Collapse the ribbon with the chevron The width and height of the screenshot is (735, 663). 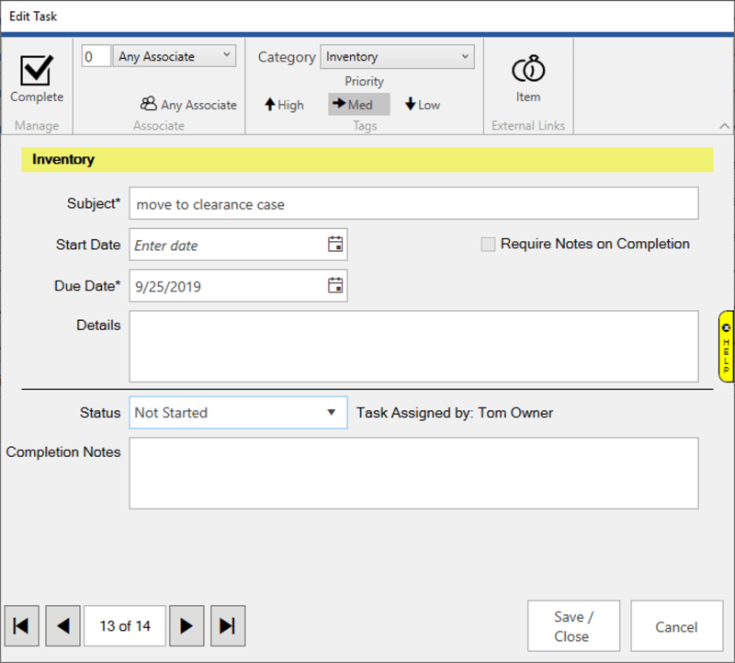click(x=725, y=126)
